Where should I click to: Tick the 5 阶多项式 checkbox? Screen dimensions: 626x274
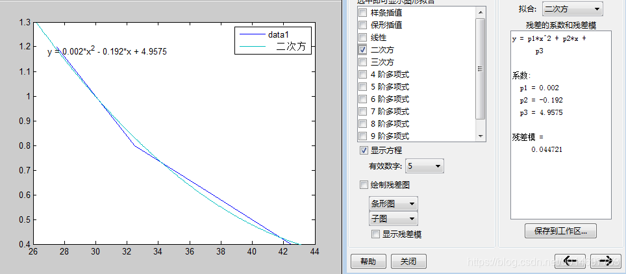(363, 86)
